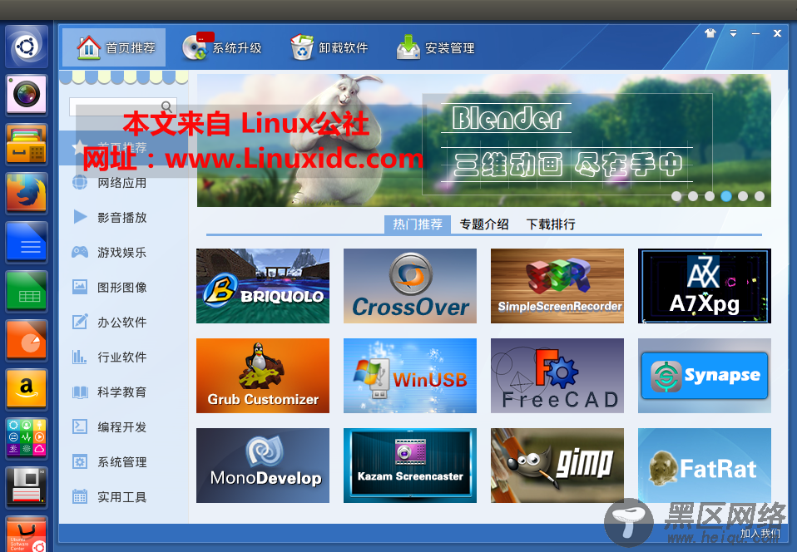Open LibreOffice Calc from the dock
This screenshot has width=797, height=552.
pos(27,292)
